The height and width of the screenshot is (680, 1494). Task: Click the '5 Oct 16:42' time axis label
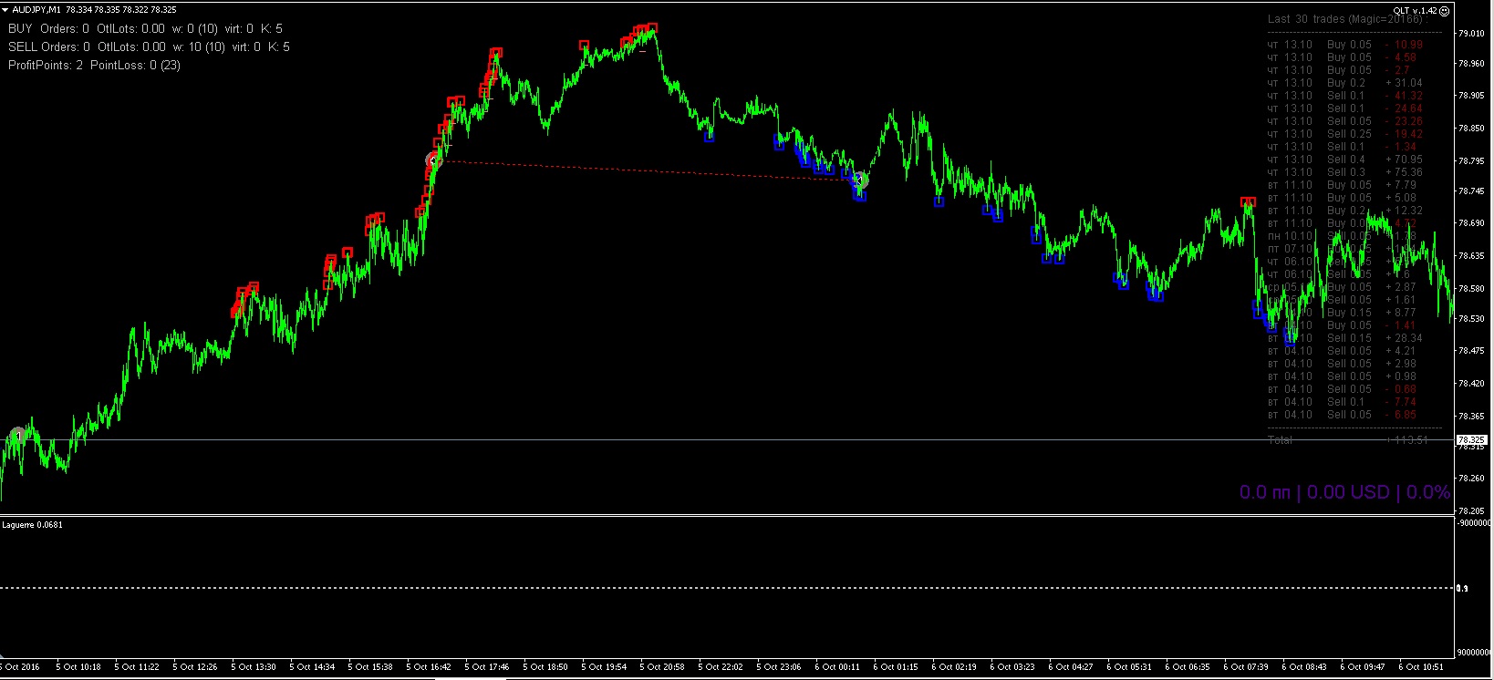[429, 667]
